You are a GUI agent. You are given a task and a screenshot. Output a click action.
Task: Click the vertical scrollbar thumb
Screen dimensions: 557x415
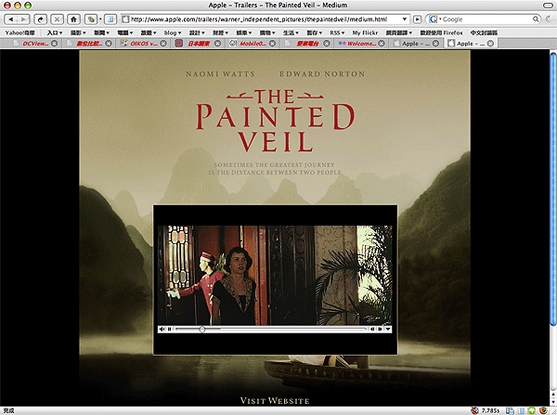pos(553,188)
